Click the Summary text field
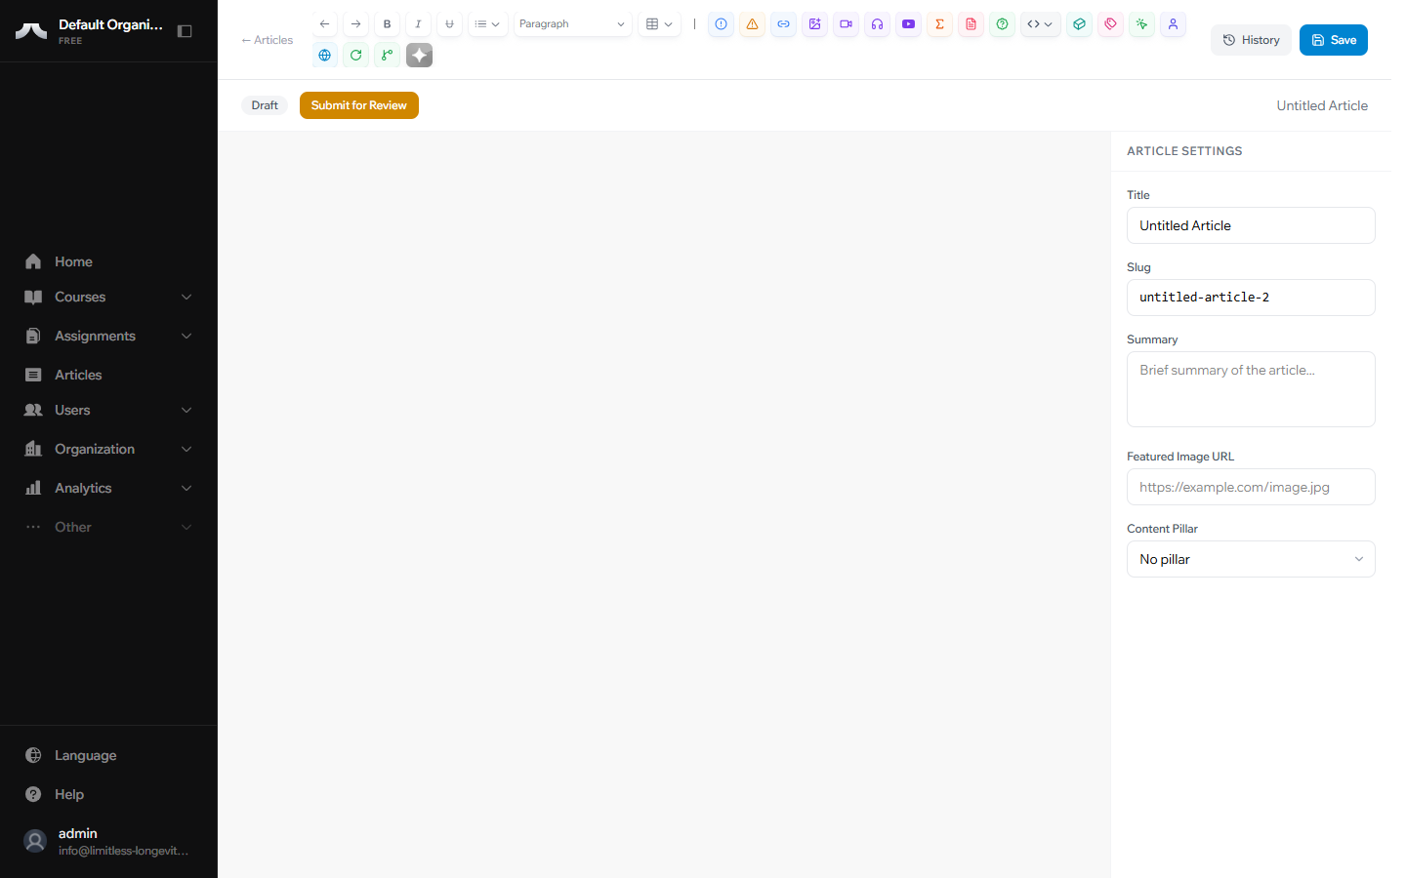The height and width of the screenshot is (878, 1406). point(1250,388)
